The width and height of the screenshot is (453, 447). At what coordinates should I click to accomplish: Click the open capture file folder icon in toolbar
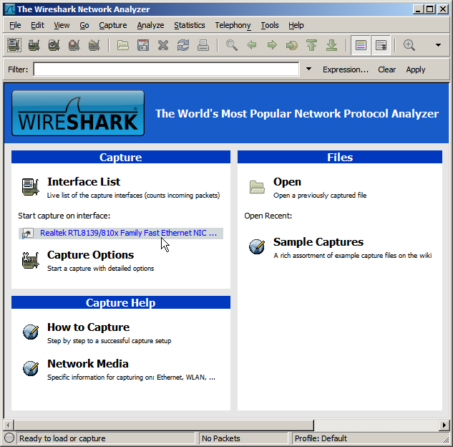pyautogui.click(x=123, y=45)
